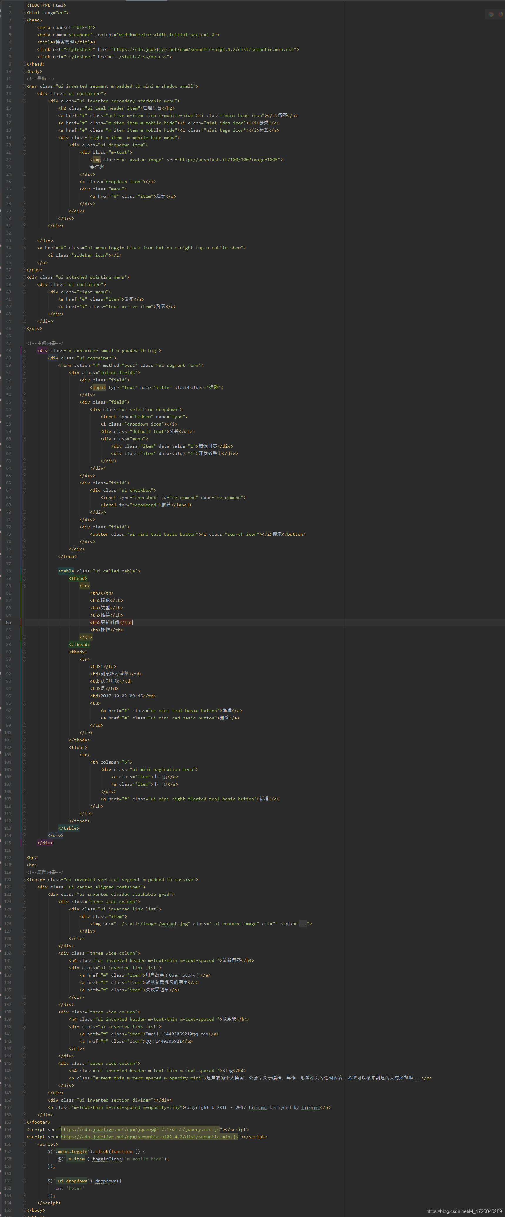This screenshot has width=505, height=1217.
Task: Click the checkbox input id="recommend" line
Action: (173, 498)
